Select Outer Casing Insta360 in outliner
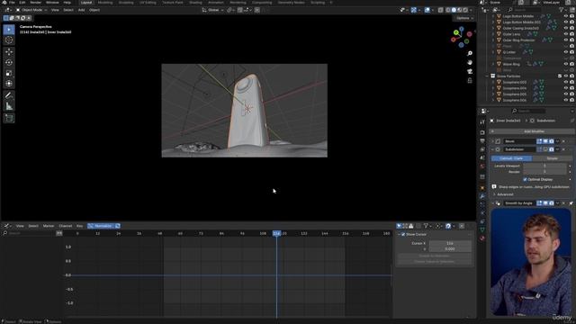576x324 pixels. point(521,28)
